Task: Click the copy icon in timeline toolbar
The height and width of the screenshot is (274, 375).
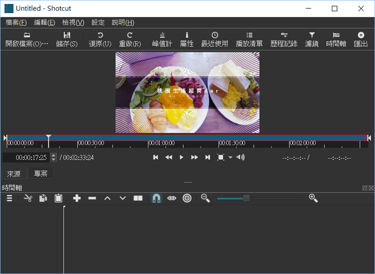Action: [x=43, y=198]
